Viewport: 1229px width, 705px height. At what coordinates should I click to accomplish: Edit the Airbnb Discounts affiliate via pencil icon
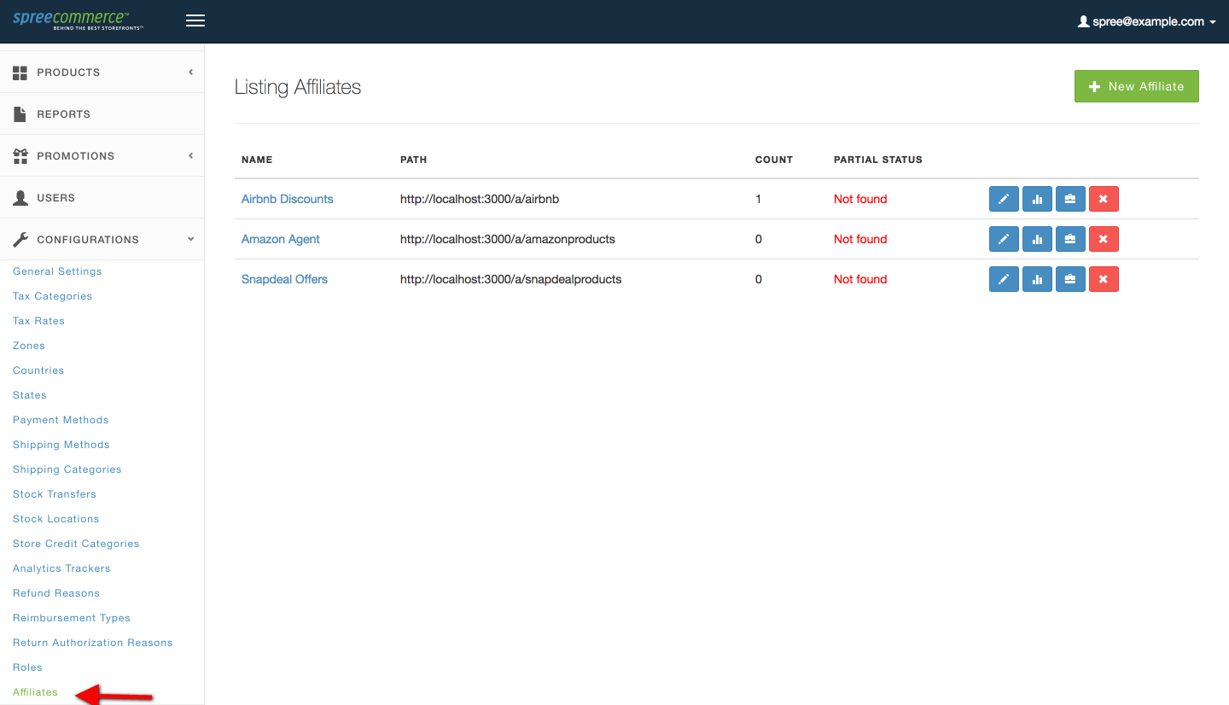[1004, 199]
